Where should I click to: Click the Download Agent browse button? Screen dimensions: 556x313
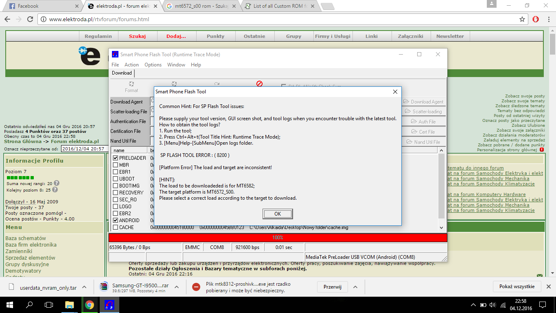click(423, 102)
